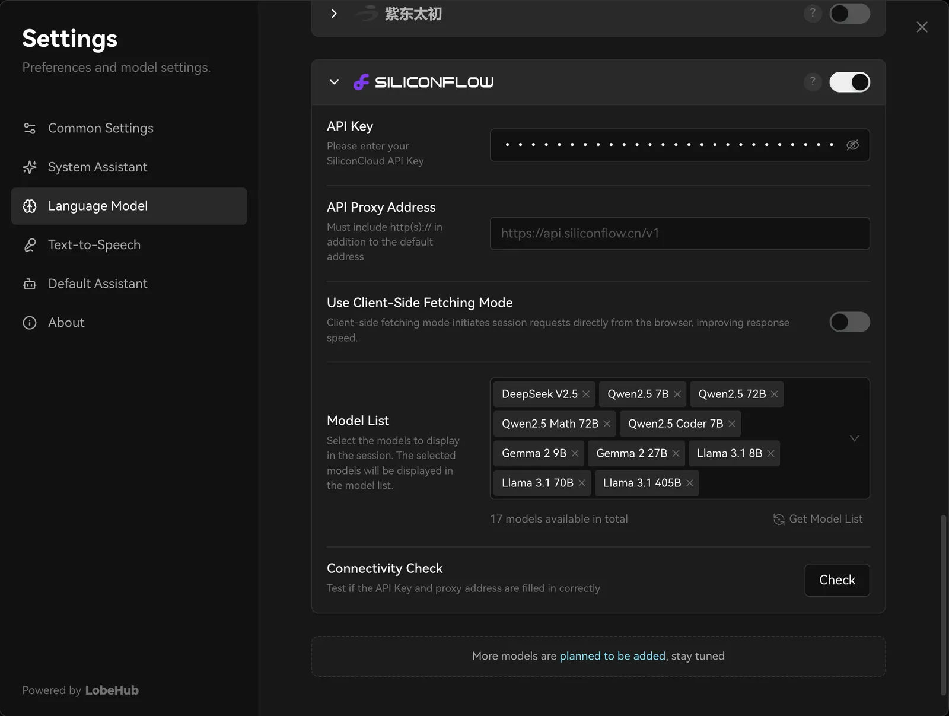Click the API Proxy Address input field
Viewport: 949px width, 716px height.
(680, 233)
